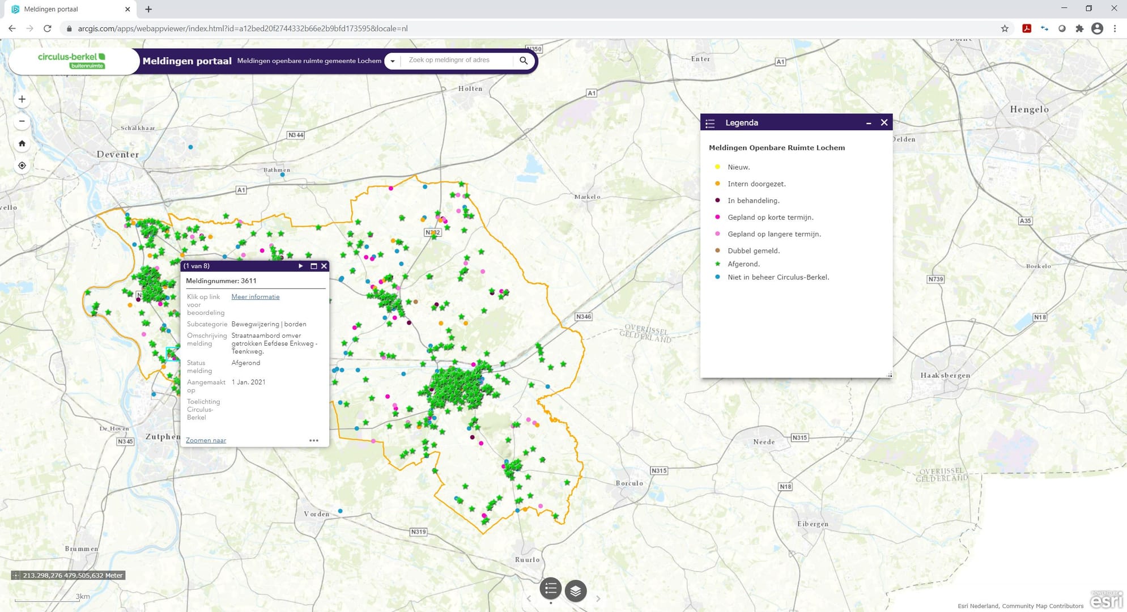Show previous widget group arrow
This screenshot has height=612, width=1127.
(529, 598)
